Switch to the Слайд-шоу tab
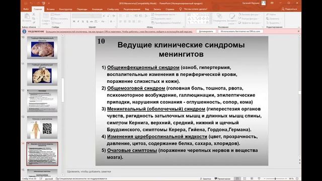 (113, 9)
